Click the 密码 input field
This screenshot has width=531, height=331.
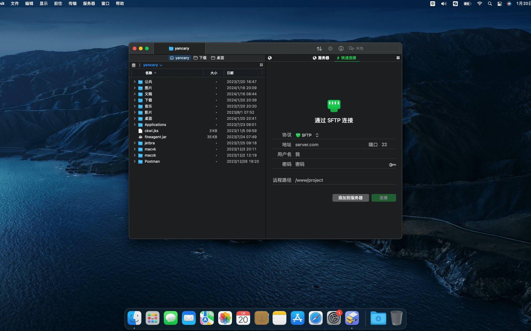pos(341,164)
